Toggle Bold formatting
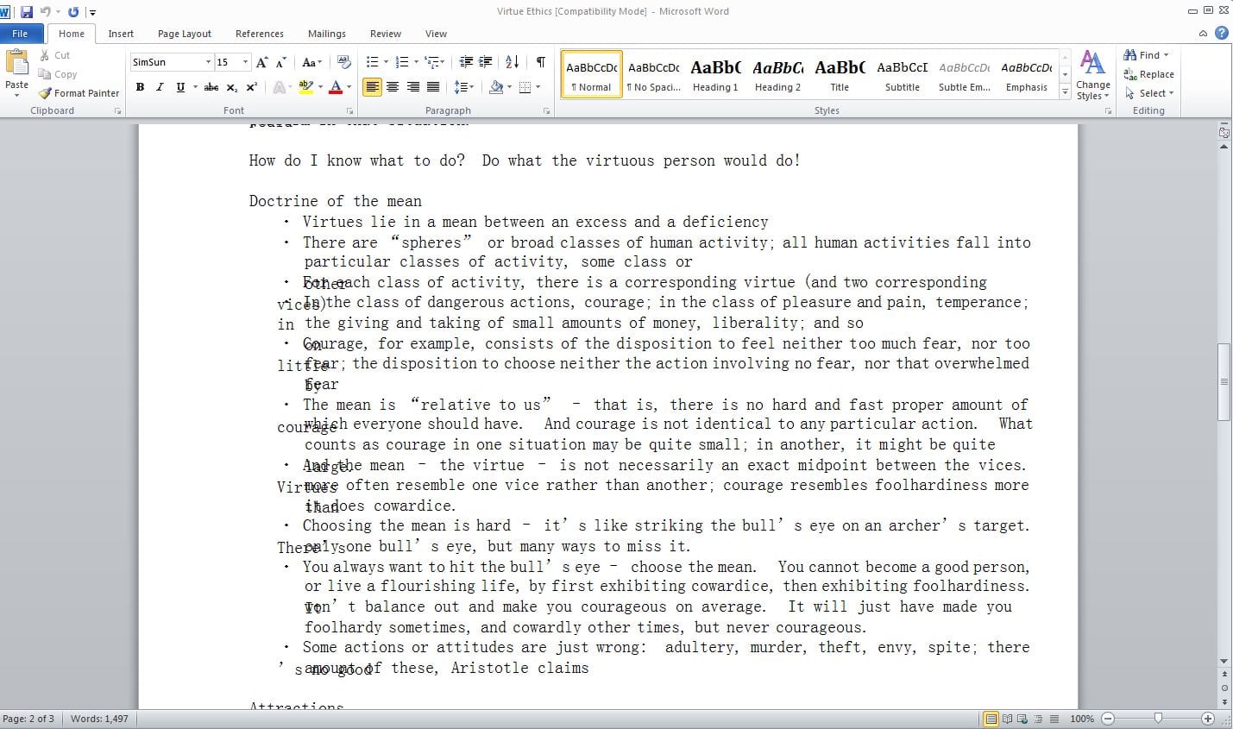 140,87
